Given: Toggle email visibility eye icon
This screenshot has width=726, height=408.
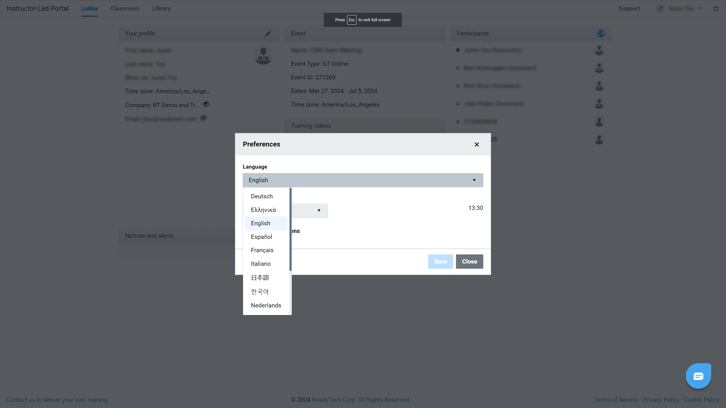Looking at the screenshot, I should click(x=203, y=118).
